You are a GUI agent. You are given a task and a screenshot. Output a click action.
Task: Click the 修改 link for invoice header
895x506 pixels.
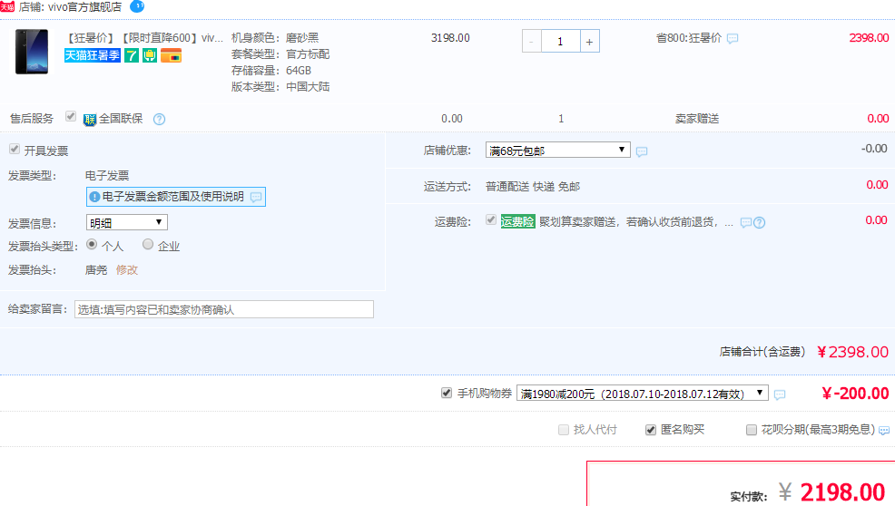coord(127,270)
